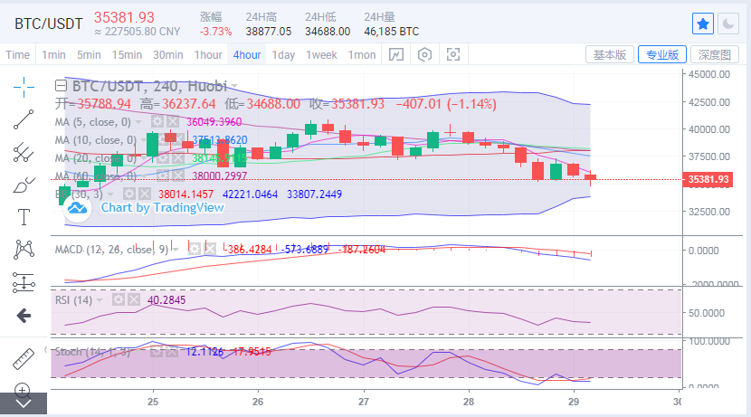The image size is (751, 417).
Task: Open the 深度图 depth chart
Action: pyautogui.click(x=714, y=54)
